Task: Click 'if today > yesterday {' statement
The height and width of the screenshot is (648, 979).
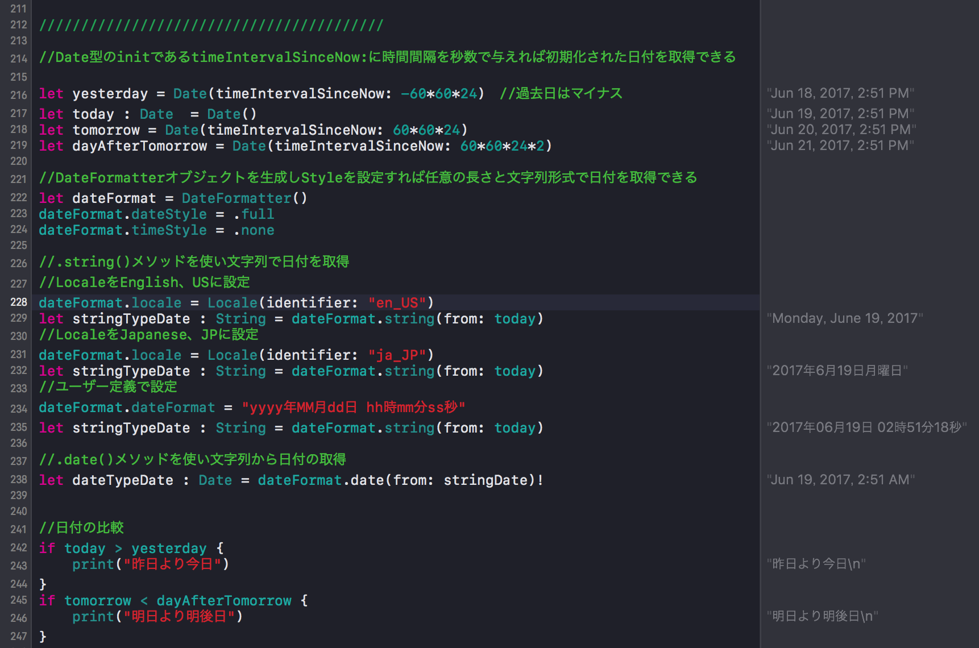Action: tap(131, 549)
